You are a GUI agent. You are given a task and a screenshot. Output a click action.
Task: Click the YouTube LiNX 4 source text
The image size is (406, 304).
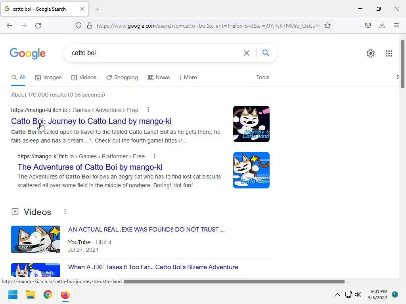(90, 242)
